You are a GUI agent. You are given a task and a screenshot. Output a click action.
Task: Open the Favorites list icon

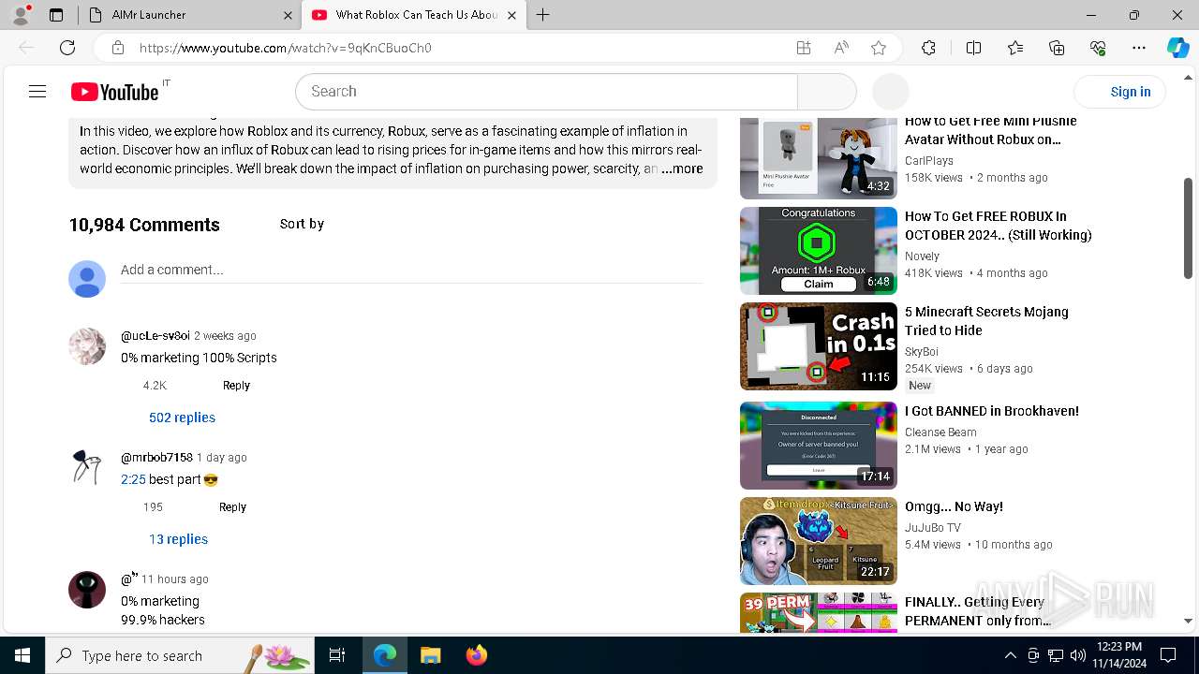1015,48
